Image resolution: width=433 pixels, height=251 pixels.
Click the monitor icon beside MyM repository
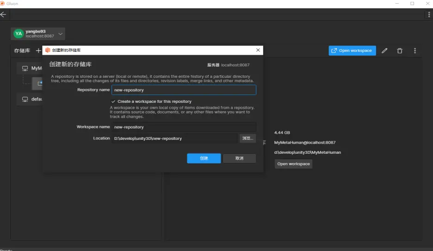pyautogui.click(x=25, y=69)
